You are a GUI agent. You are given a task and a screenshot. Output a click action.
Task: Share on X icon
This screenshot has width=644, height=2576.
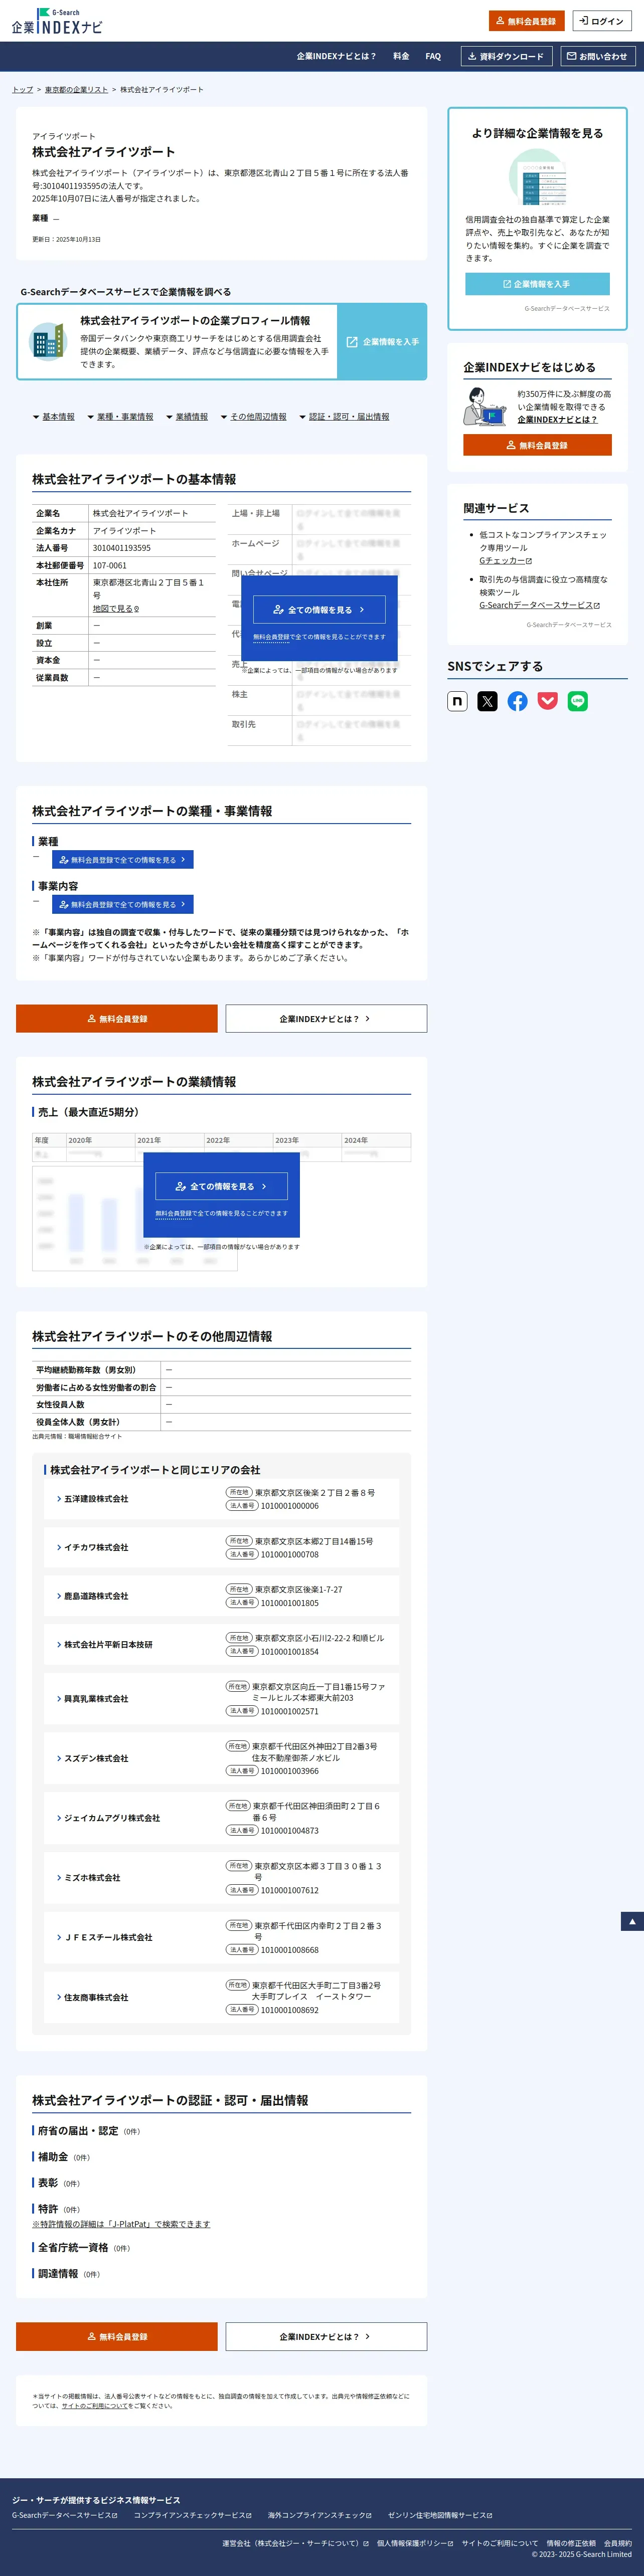pyautogui.click(x=487, y=701)
